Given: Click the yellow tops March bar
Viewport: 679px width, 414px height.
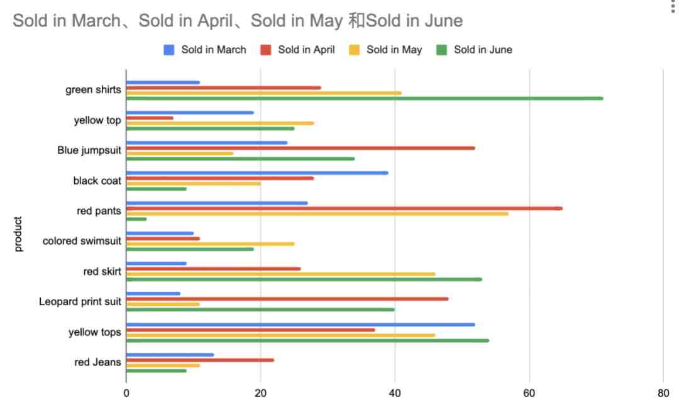Looking at the screenshot, I should click(301, 324).
